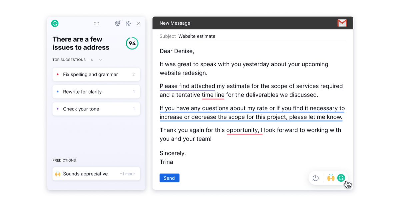The width and height of the screenshot is (400, 206).
Task: Open the Grammarly settings gear
Action: (x=128, y=23)
